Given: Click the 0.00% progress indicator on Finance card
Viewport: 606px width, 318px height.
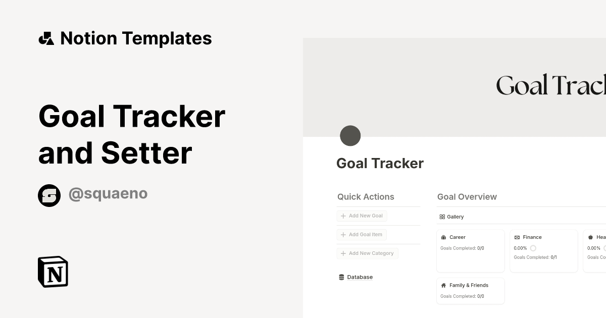Looking at the screenshot, I should pyautogui.click(x=521, y=248).
